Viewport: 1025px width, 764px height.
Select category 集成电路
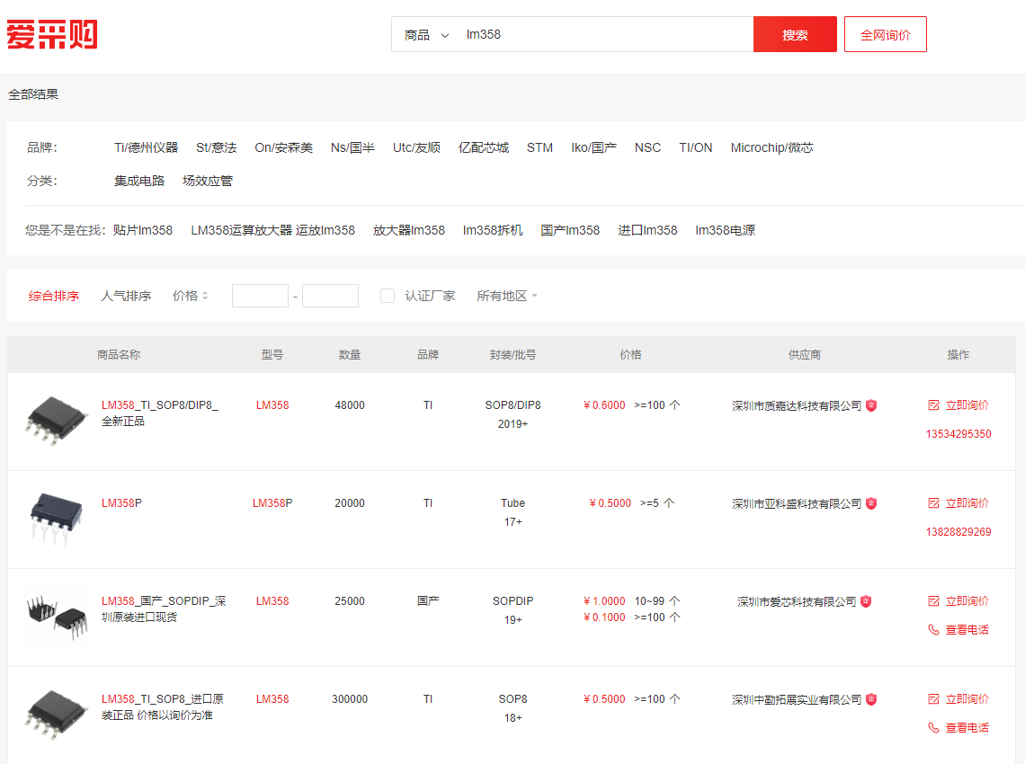click(x=139, y=181)
